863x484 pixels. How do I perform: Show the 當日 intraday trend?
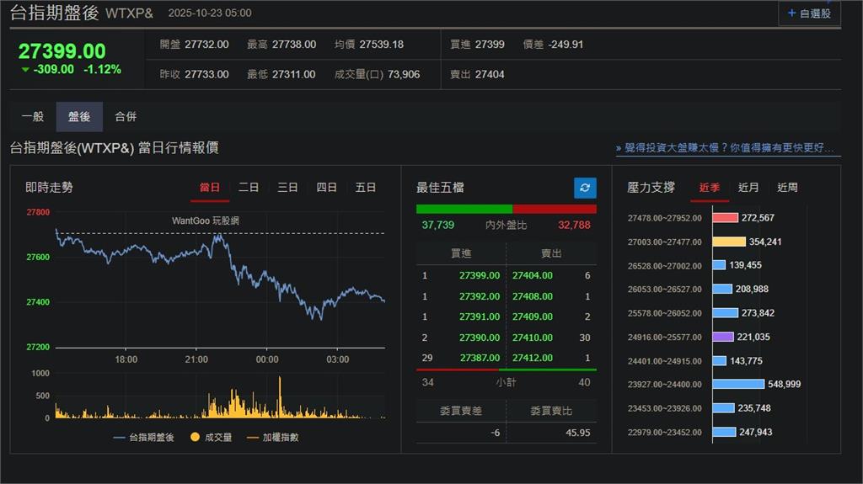[x=210, y=188]
